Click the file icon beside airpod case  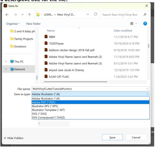pyautogui.click(x=46, y=70)
